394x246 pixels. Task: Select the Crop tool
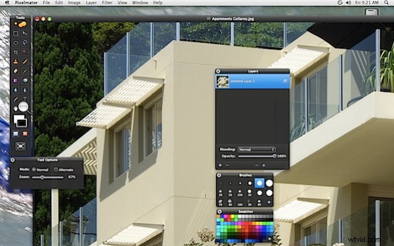(16, 52)
